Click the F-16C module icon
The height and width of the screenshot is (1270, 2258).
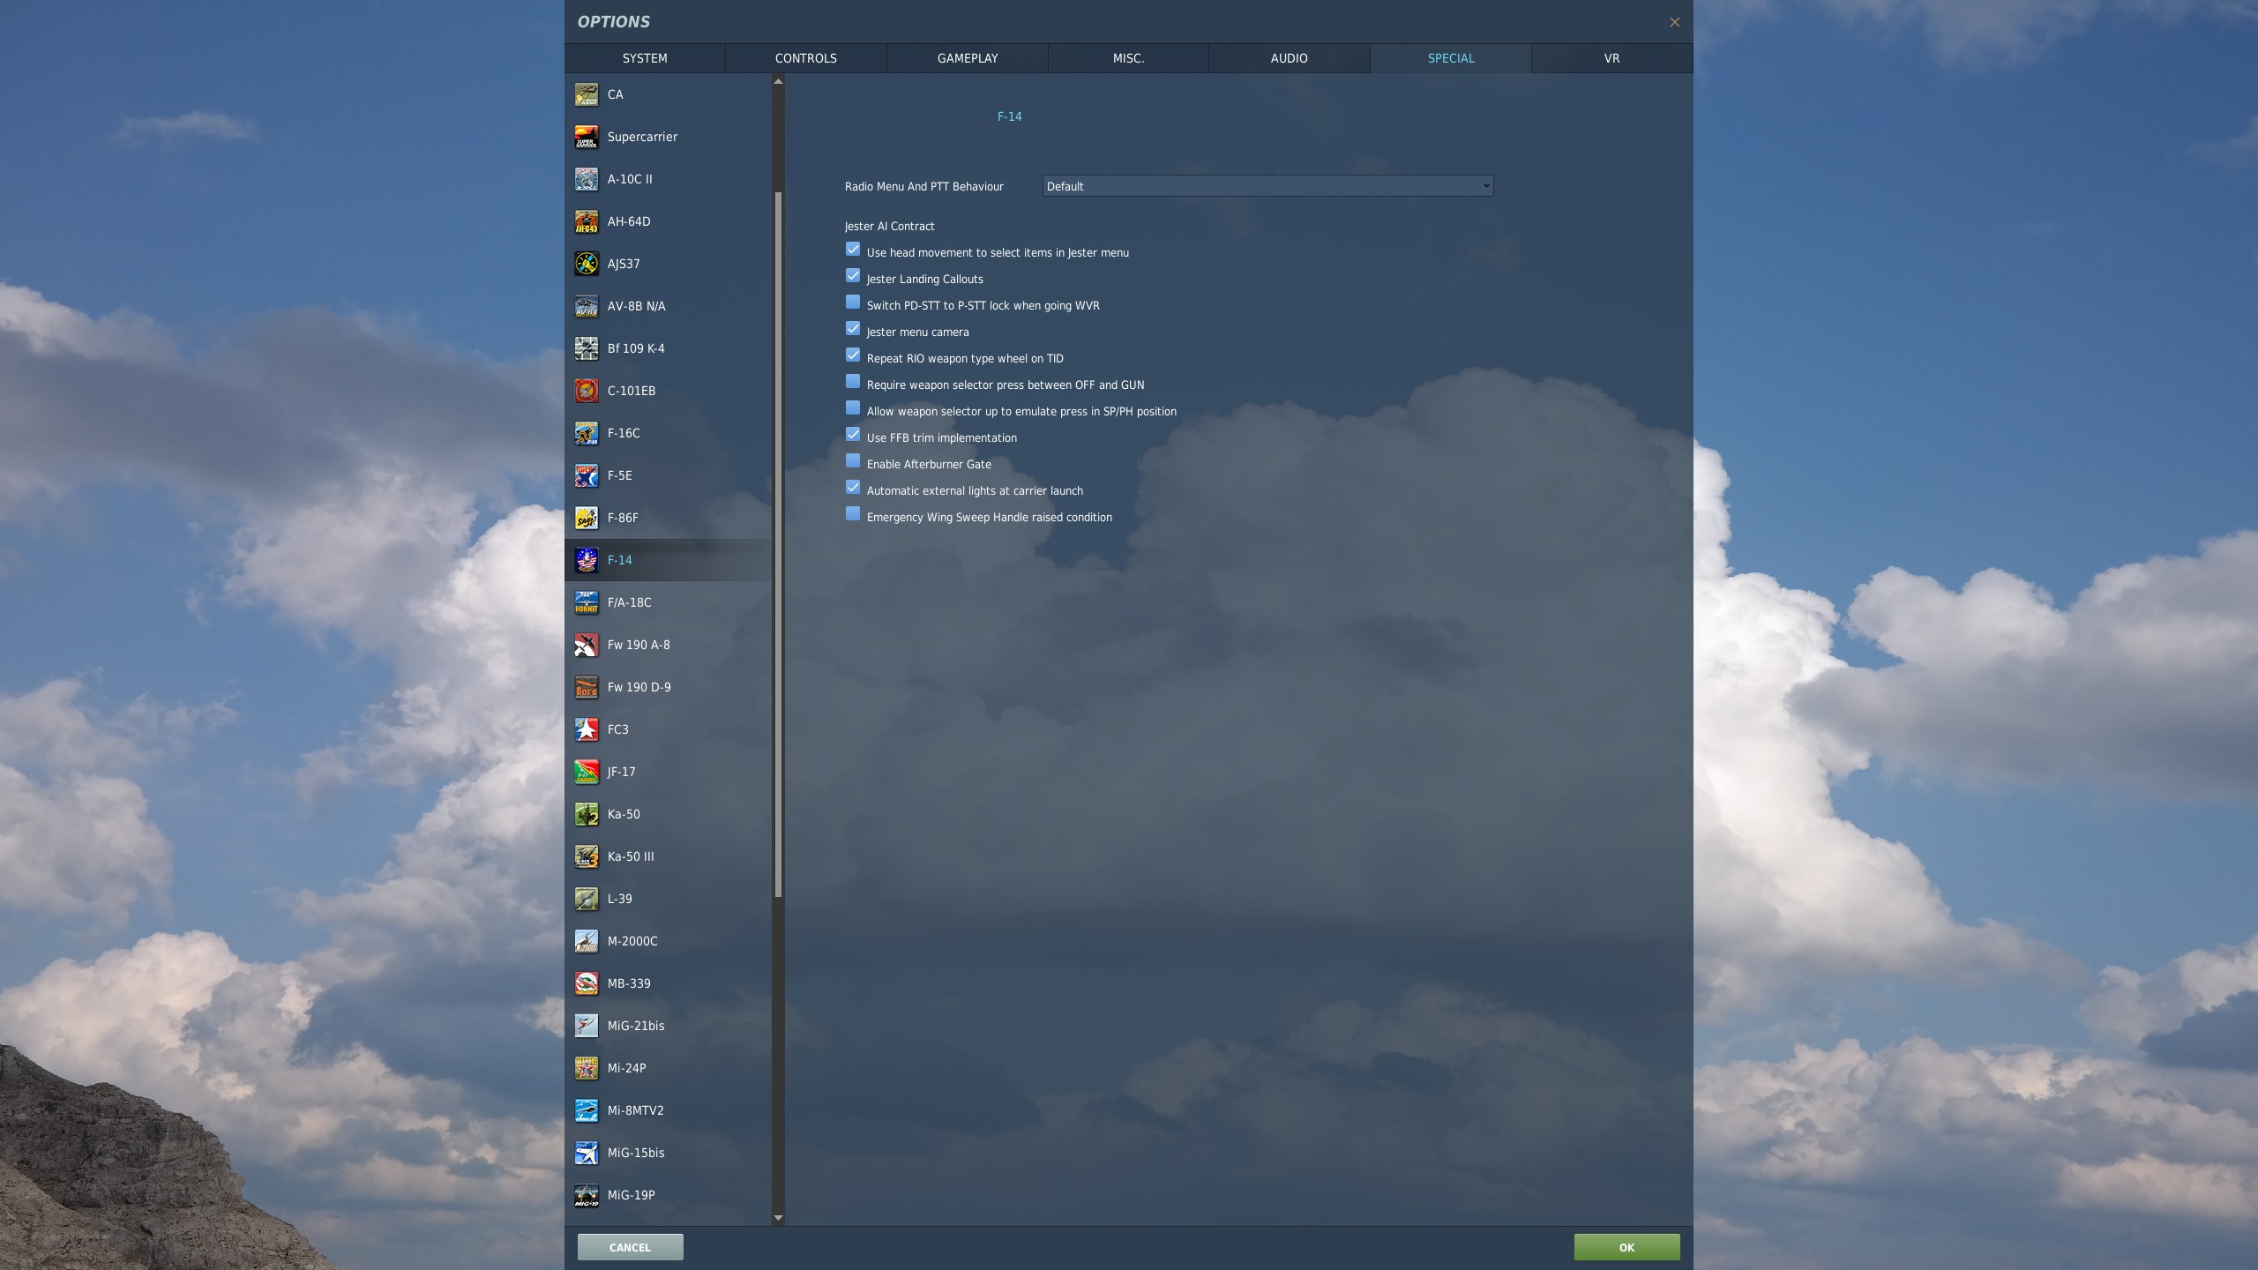tap(587, 433)
